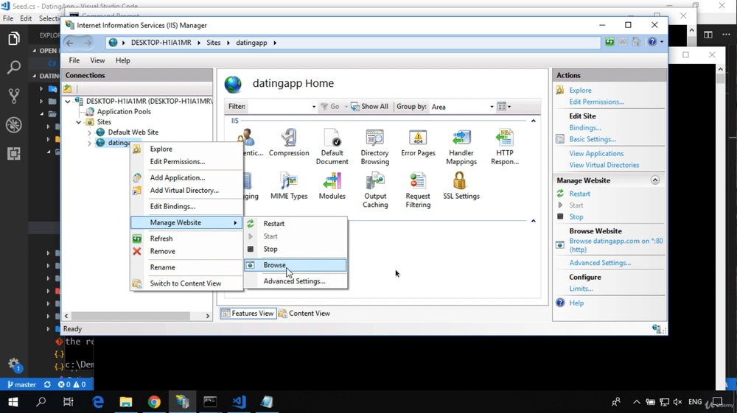The height and width of the screenshot is (413, 737).
Task: Select Application Pools in Connections tree
Action: pyautogui.click(x=124, y=112)
